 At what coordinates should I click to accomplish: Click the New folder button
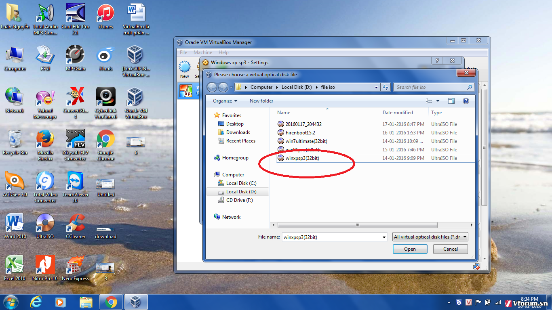pos(261,101)
